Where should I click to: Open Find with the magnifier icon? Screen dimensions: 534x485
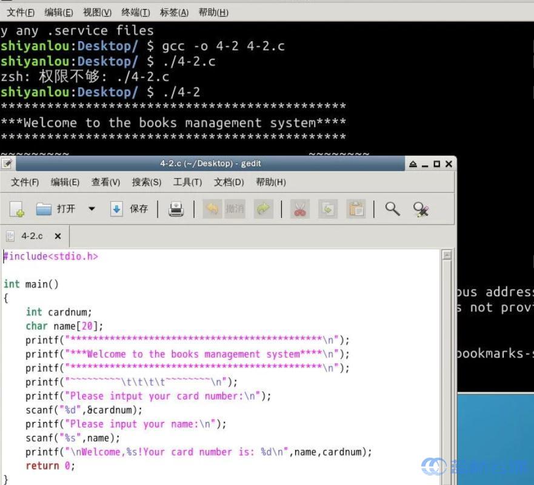(x=393, y=209)
